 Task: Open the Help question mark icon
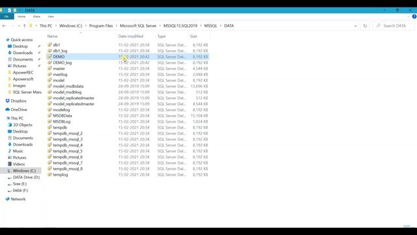click(414, 16)
